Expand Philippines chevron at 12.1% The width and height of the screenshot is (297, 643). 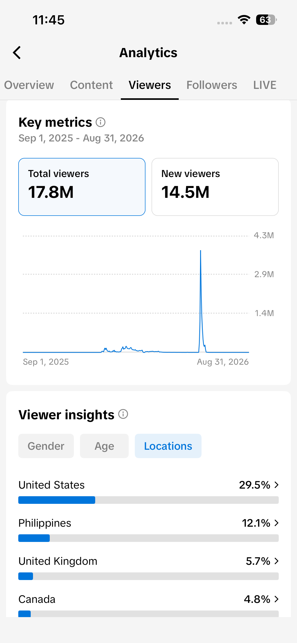[x=277, y=523]
